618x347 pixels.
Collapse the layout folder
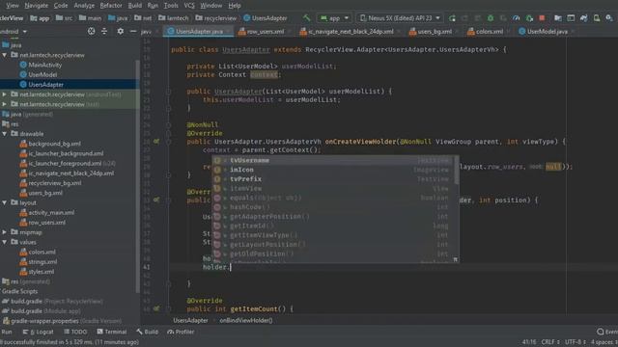tap(4, 202)
